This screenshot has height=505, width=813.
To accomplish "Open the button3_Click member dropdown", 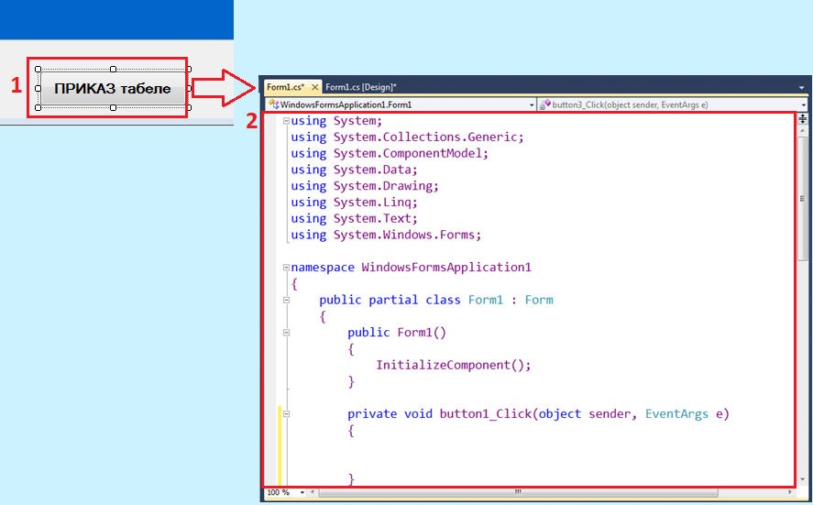I will (803, 105).
